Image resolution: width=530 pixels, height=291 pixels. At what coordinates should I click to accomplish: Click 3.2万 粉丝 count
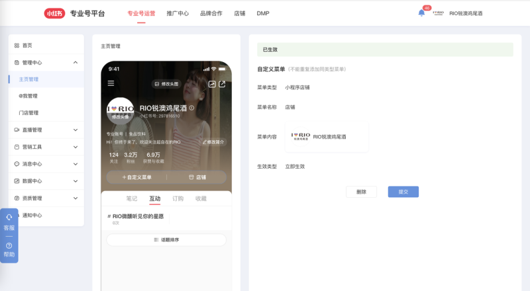point(131,157)
